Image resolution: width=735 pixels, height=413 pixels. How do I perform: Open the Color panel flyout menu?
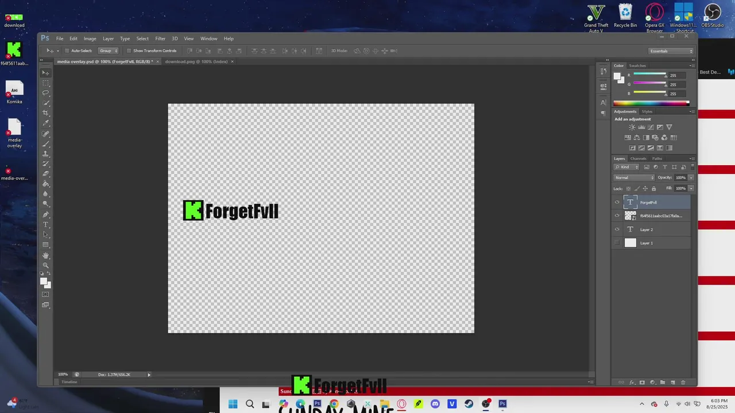[692, 65]
